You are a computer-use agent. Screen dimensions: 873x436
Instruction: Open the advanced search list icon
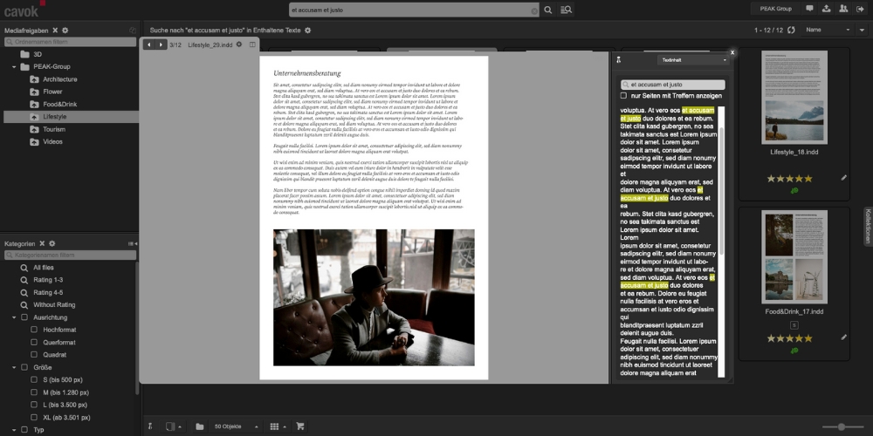click(566, 10)
